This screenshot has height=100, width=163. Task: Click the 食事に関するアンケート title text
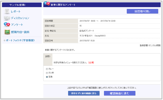coord(63,5)
